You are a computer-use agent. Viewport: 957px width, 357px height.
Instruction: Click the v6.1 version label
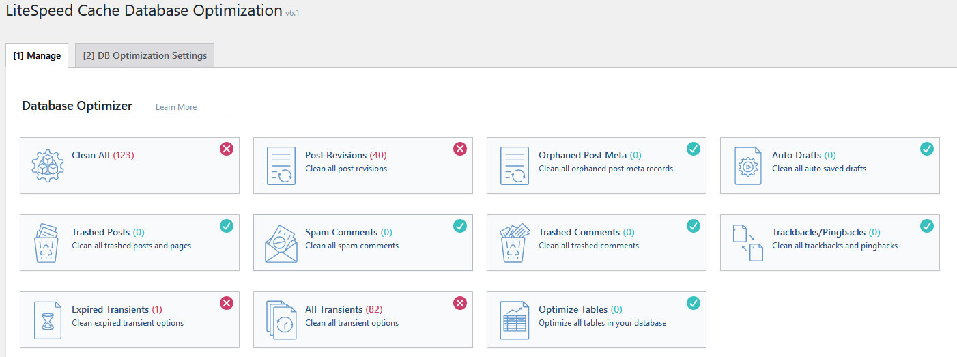(292, 13)
